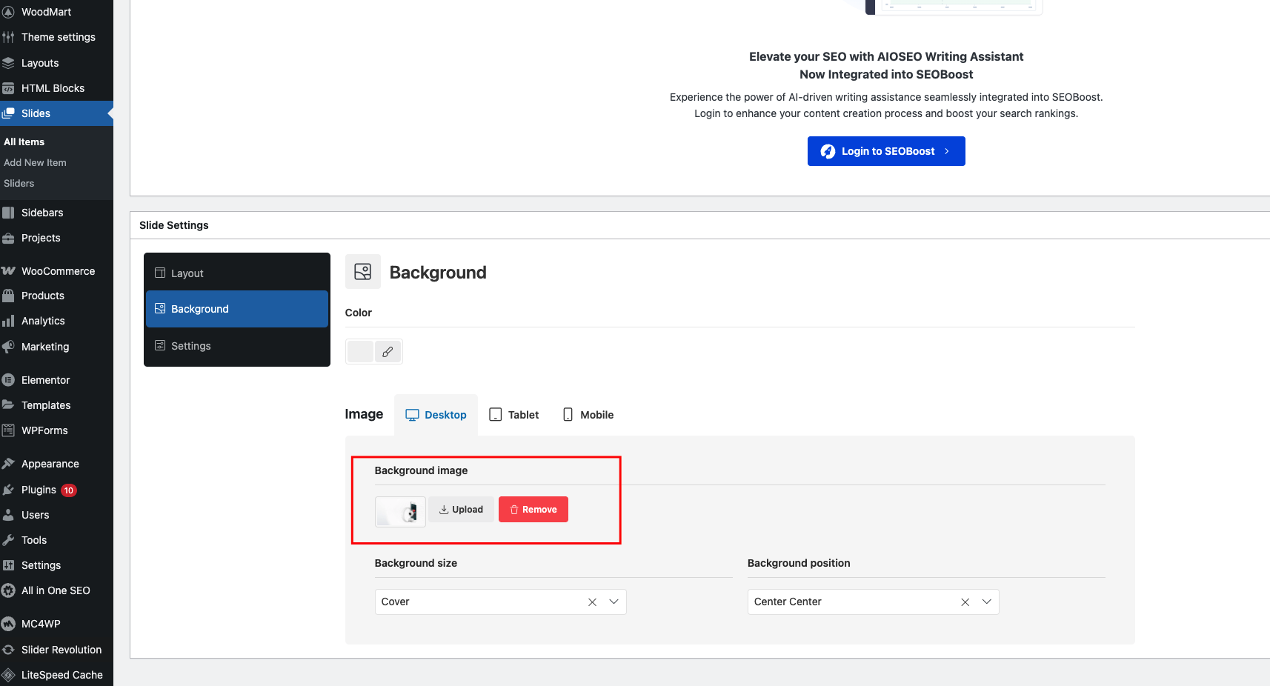
Task: Remove the background image
Action: tap(533, 510)
